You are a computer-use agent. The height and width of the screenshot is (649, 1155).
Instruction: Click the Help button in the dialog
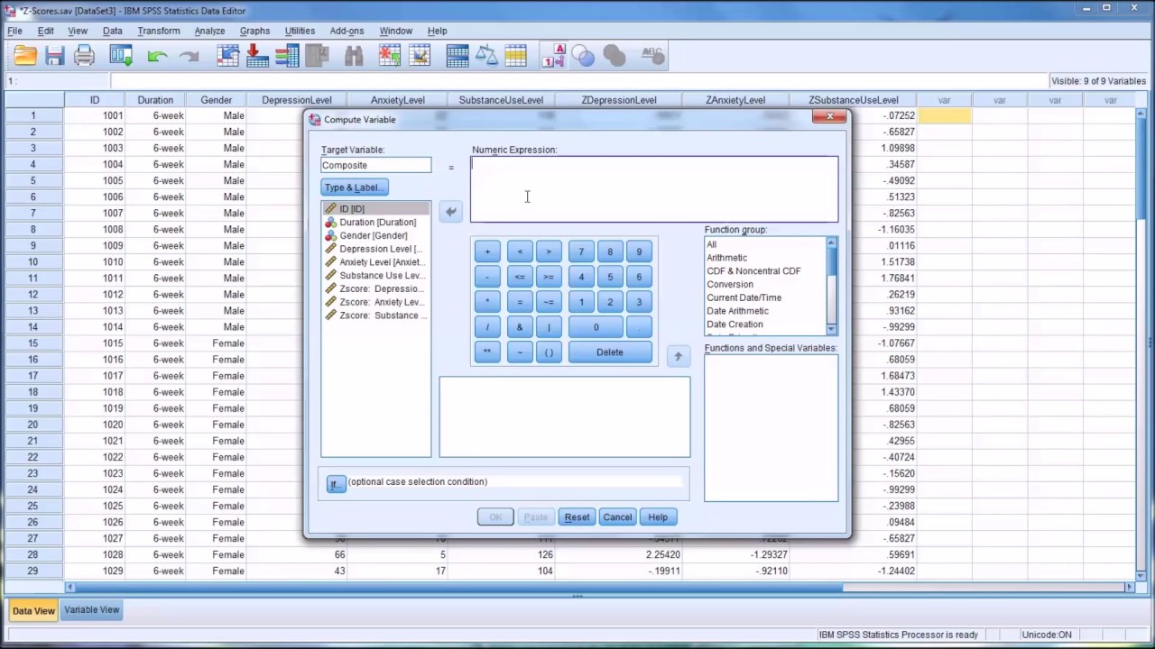[658, 517]
